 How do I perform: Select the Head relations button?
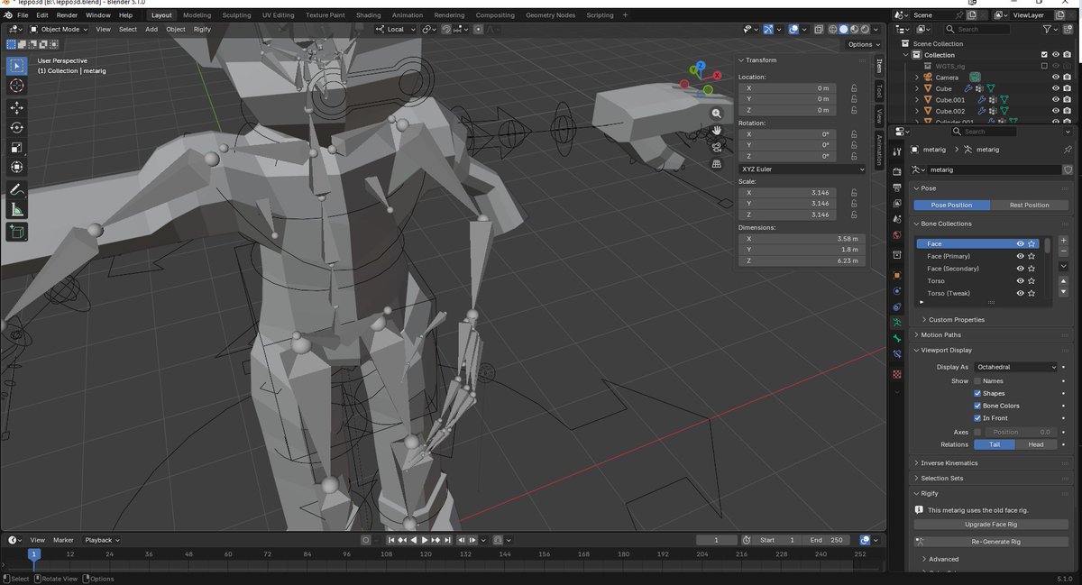click(1036, 444)
